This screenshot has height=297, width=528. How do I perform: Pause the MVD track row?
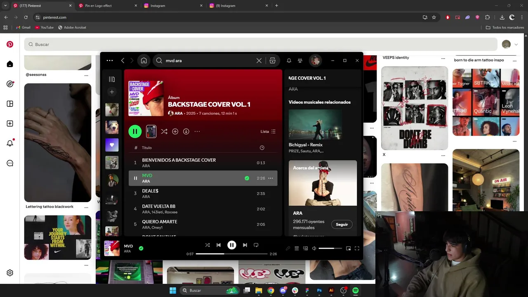(135, 178)
